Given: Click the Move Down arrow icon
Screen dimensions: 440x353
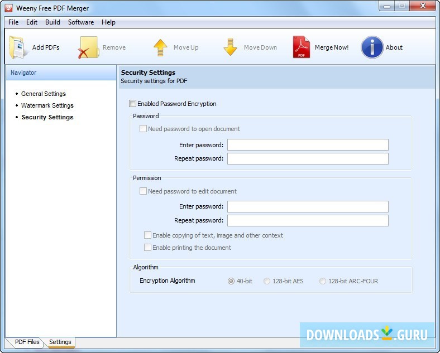Looking at the screenshot, I should 231,47.
